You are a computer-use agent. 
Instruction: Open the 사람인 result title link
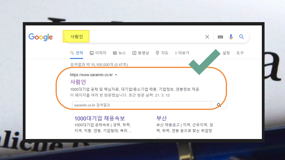click(78, 82)
